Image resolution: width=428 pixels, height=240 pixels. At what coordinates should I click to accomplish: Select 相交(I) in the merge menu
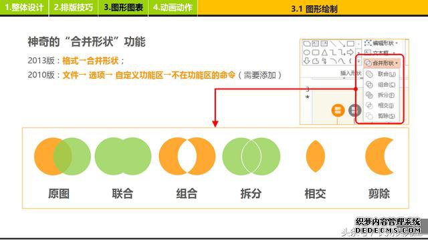click(x=381, y=105)
